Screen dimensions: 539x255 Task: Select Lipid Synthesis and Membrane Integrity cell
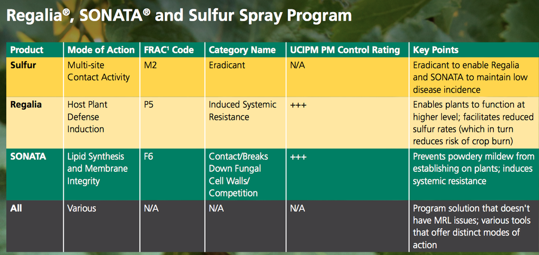tap(97, 169)
